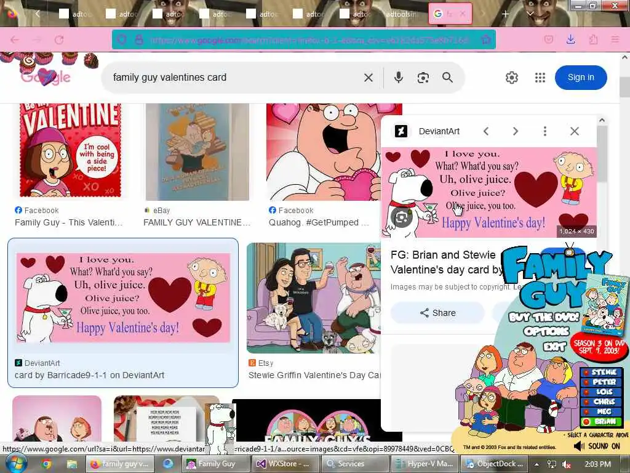
Task: Switch to Services taskbar window
Action: 355,464
